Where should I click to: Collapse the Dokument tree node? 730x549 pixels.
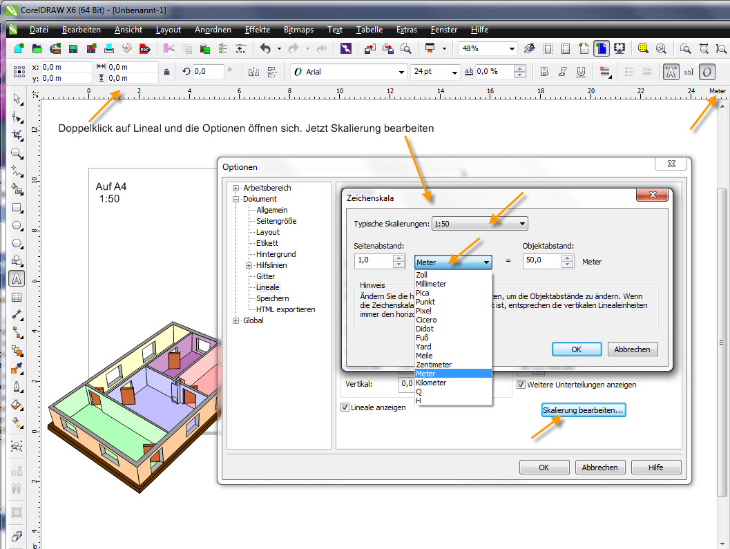[x=236, y=200]
